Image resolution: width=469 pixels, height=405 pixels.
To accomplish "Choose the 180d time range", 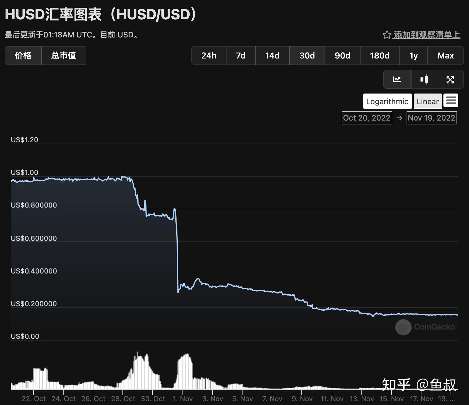I will point(380,56).
